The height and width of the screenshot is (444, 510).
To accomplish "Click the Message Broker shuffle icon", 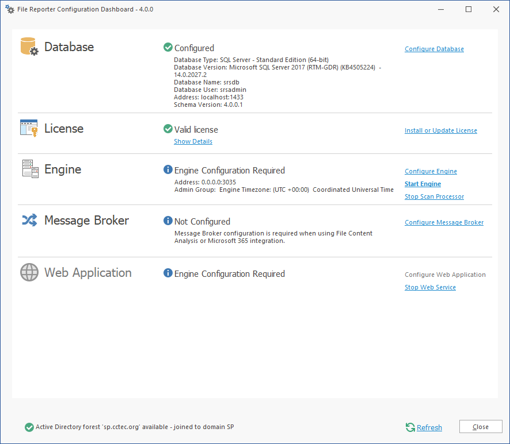I will (x=29, y=220).
